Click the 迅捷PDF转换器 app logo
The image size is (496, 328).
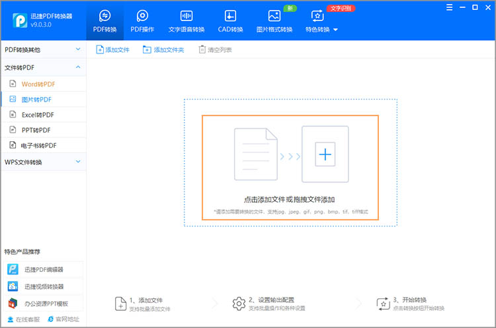click(x=20, y=20)
